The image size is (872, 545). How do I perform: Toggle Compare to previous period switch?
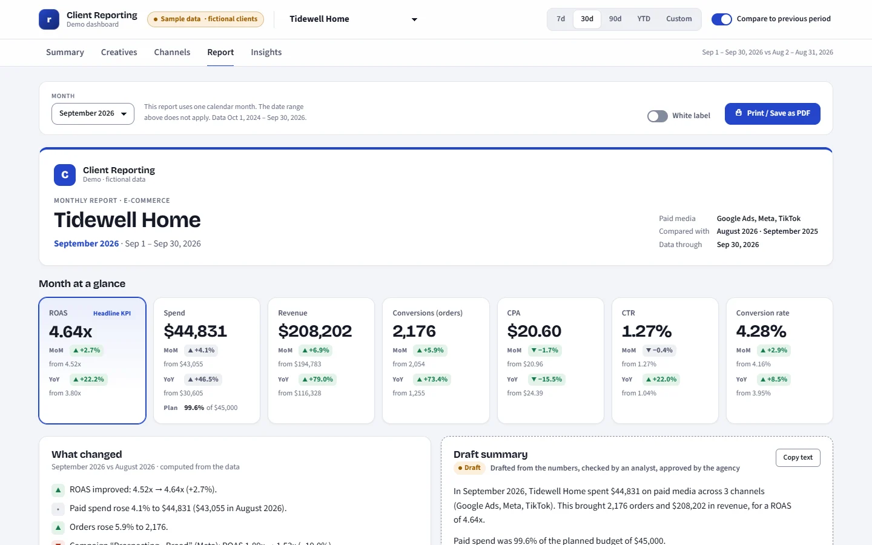tap(722, 19)
